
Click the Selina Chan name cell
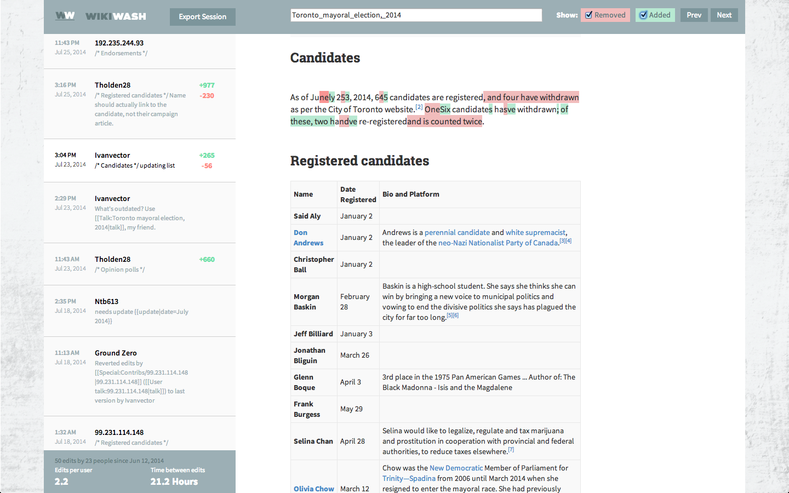point(313,441)
